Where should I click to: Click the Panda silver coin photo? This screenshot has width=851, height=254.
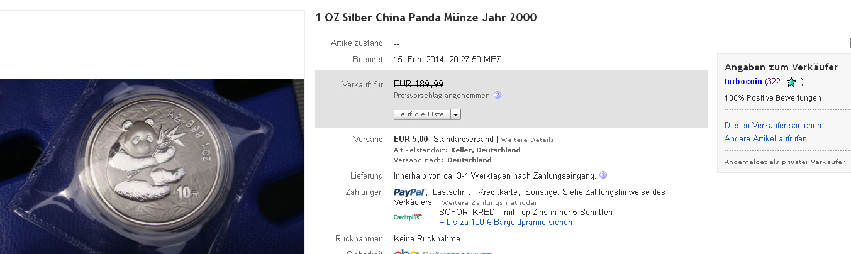[x=152, y=166]
